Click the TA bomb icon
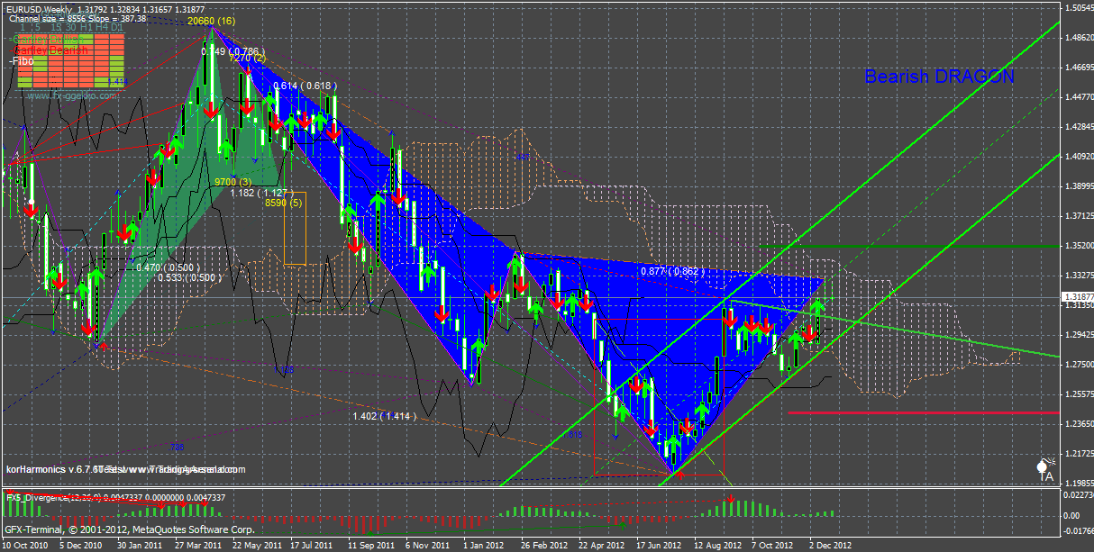Viewport: 1094px width, 552px height. click(1045, 470)
